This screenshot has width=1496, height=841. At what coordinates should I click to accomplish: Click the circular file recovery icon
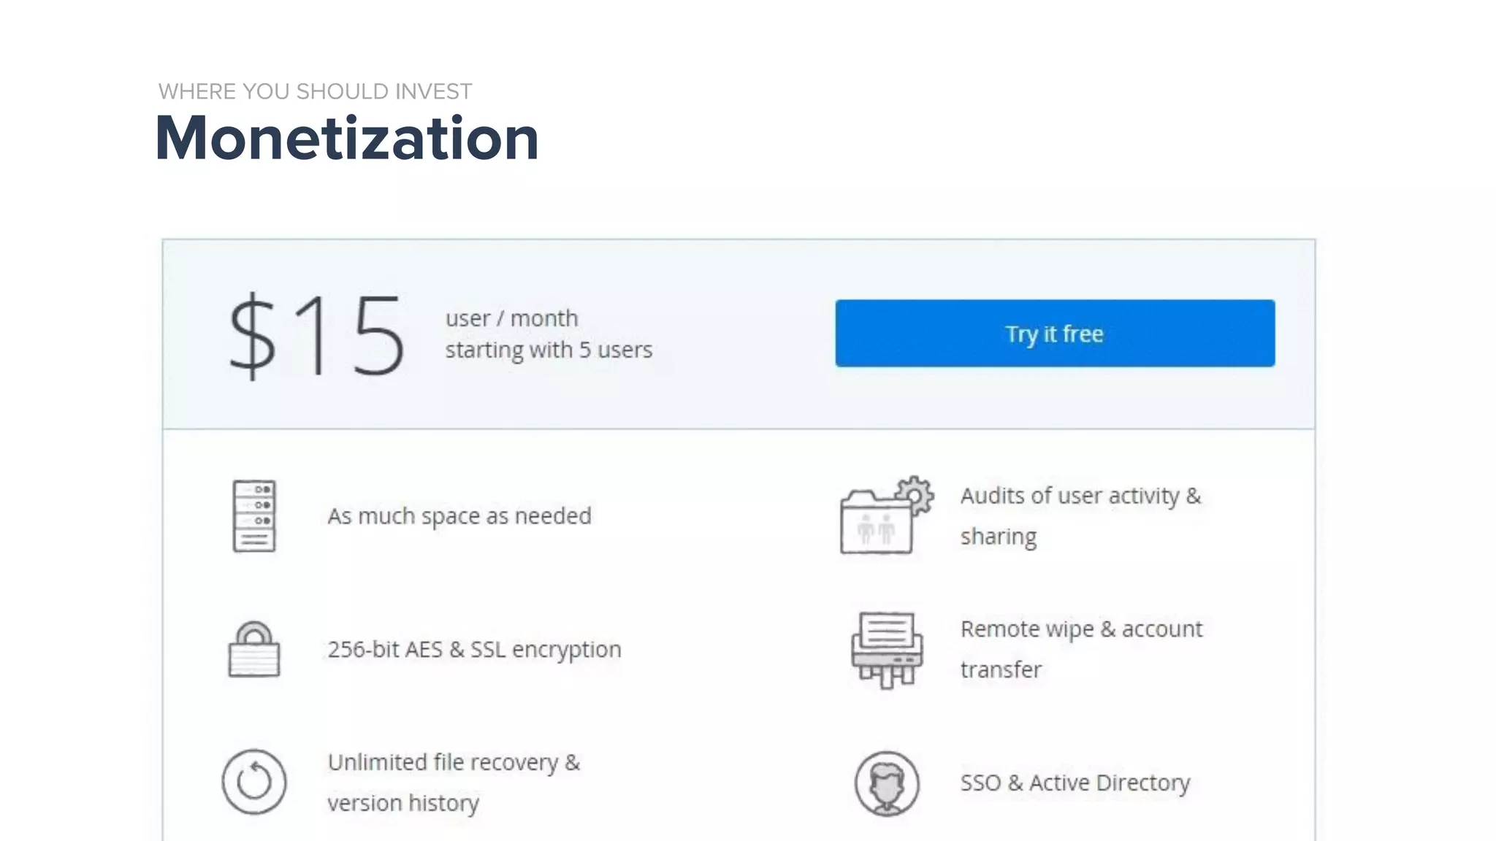coord(253,782)
